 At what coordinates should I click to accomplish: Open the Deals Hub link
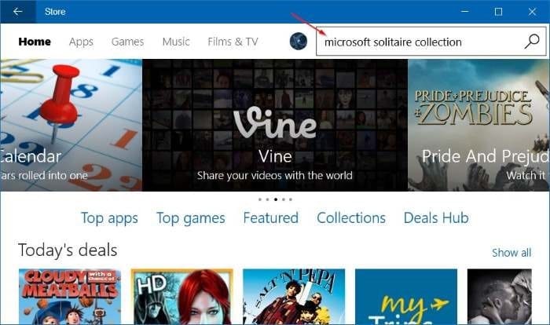click(436, 217)
